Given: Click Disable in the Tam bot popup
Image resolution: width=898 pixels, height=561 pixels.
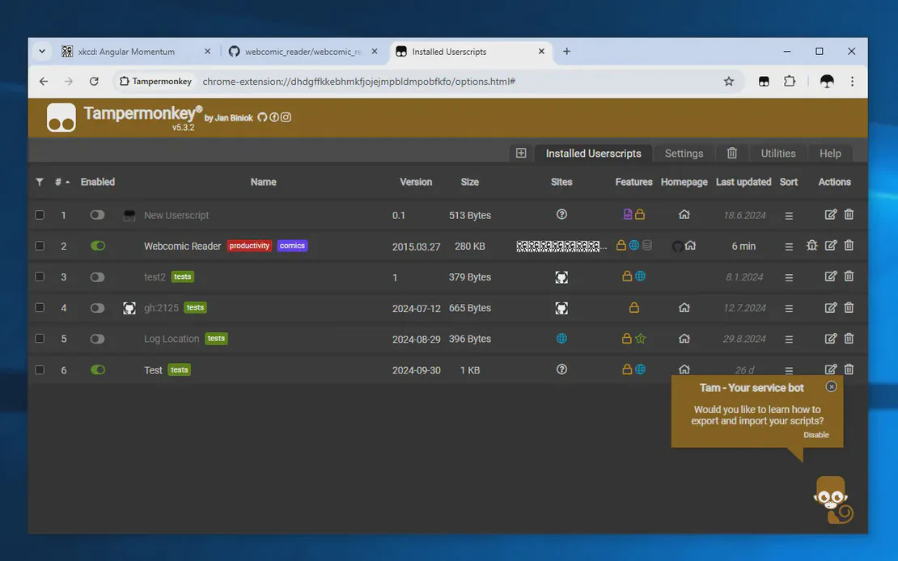Looking at the screenshot, I should coord(815,435).
